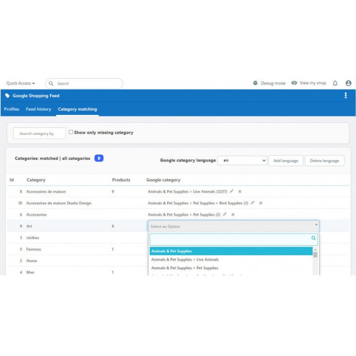Click the View my shop eye icon
This screenshot has height=356, width=356.
pos(294,83)
